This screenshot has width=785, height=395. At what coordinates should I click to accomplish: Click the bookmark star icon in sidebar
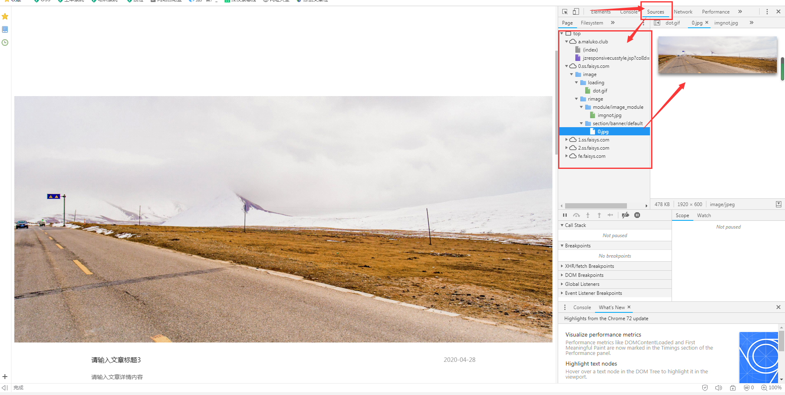click(x=5, y=16)
